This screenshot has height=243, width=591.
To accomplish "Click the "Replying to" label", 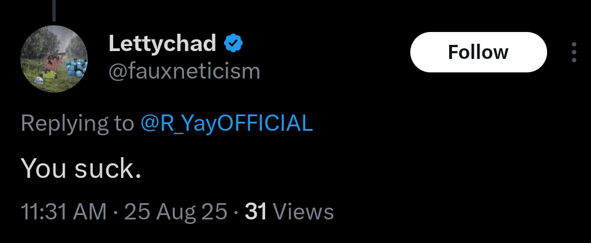I will tap(77, 123).
